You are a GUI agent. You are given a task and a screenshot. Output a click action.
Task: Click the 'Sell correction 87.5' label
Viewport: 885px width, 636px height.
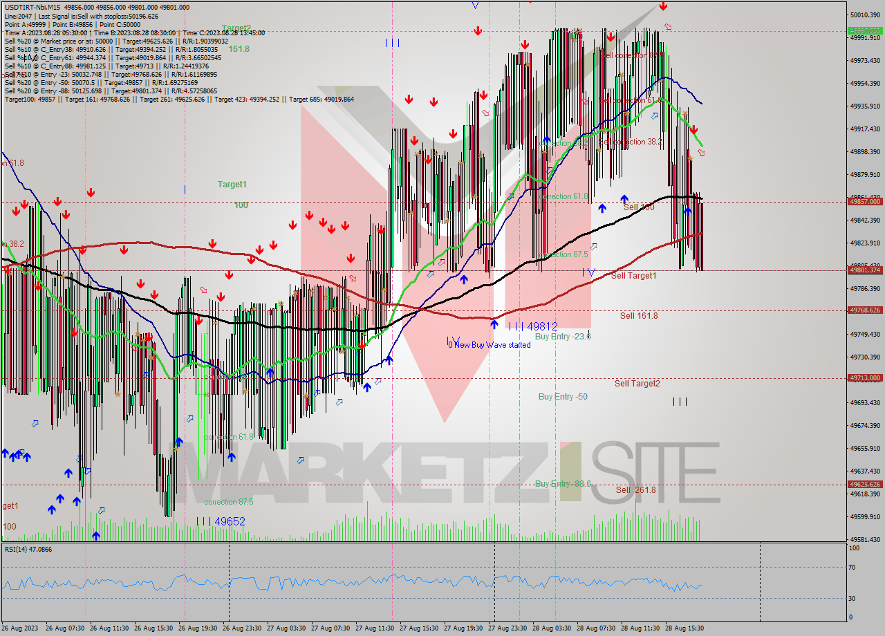(633, 55)
